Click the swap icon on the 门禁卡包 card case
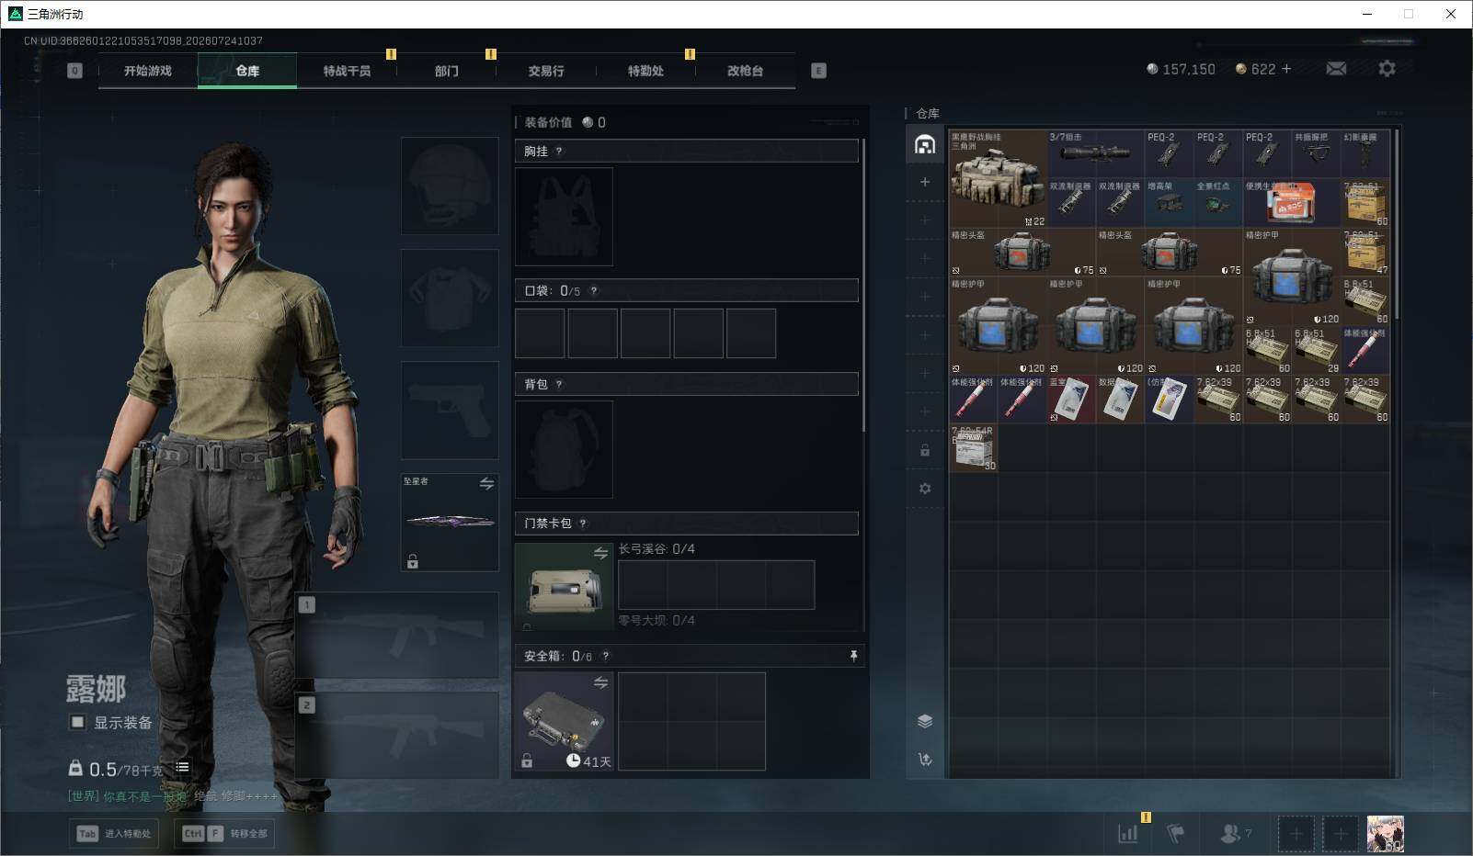Screen dimensions: 1473x856 click(600, 553)
